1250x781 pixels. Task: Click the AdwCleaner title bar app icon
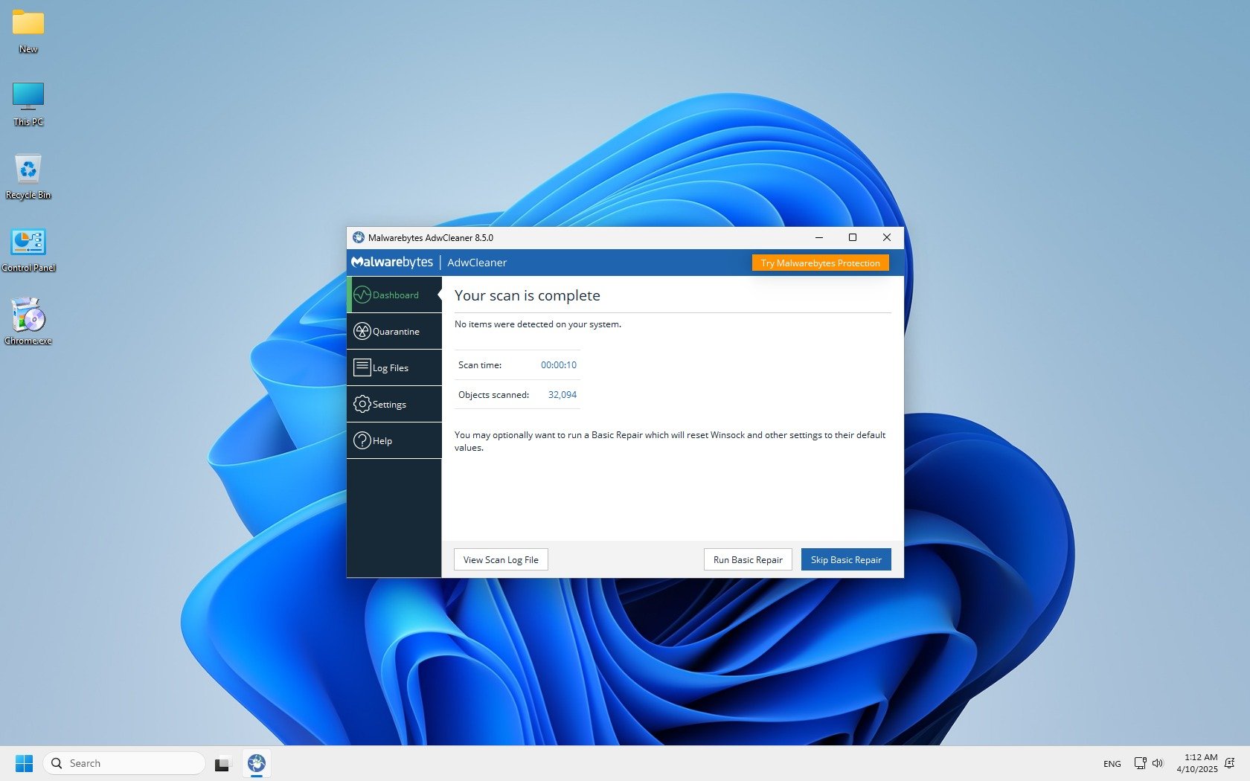click(359, 237)
